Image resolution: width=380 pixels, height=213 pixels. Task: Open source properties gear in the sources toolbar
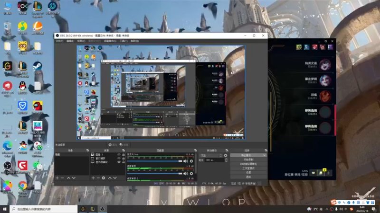104,178
